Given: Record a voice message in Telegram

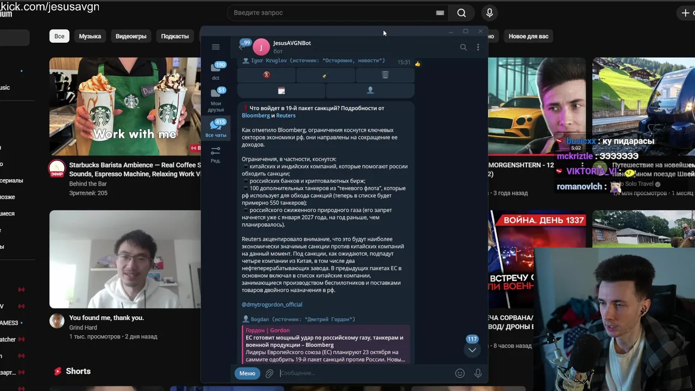Looking at the screenshot, I should tap(478, 373).
